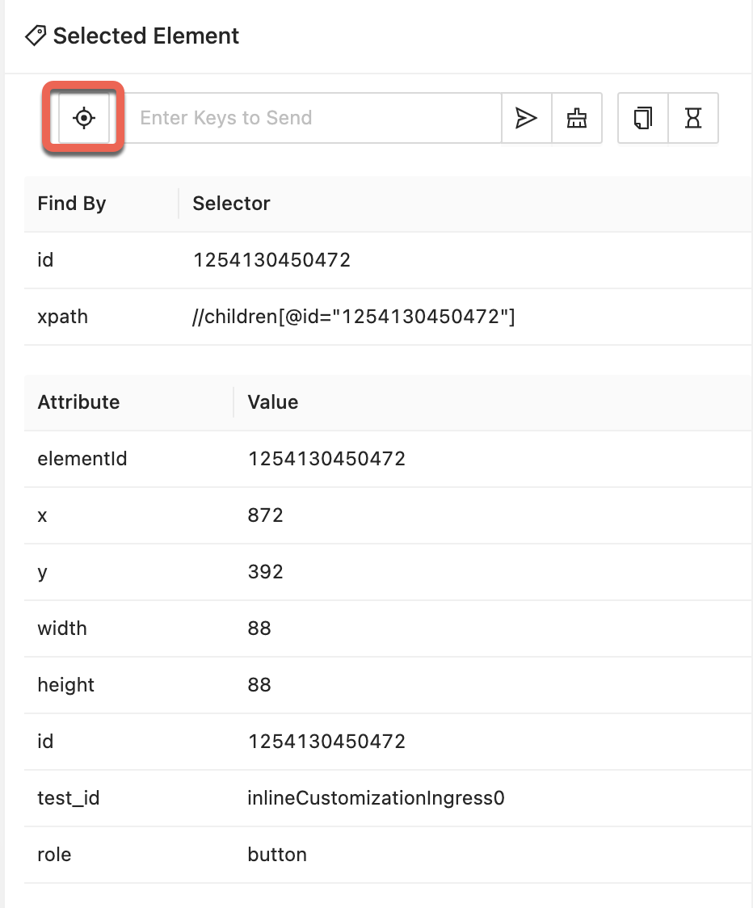This screenshot has height=908, width=753.
Task: Click the brush clear icon
Action: pos(577,118)
